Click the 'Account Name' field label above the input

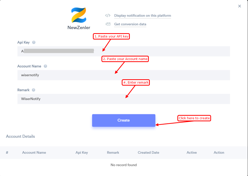click(29, 66)
